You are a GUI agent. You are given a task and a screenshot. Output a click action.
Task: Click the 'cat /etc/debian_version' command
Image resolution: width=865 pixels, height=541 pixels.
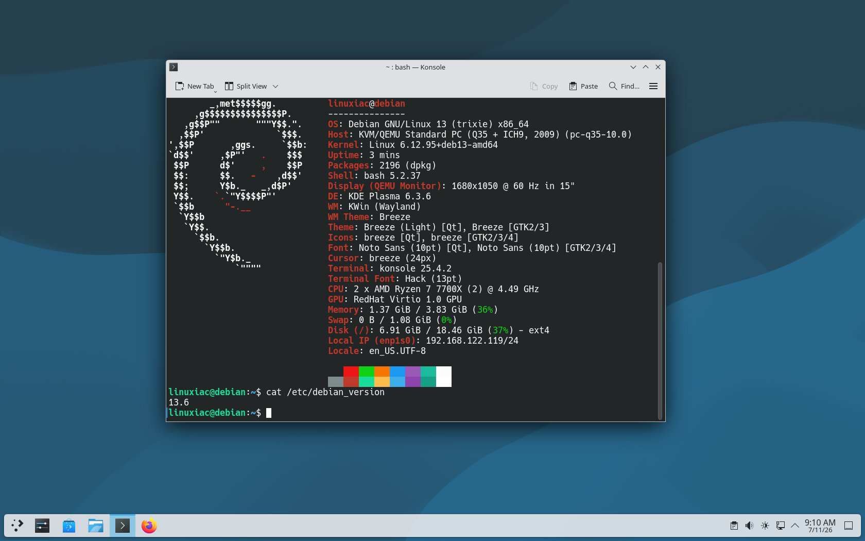click(x=325, y=392)
